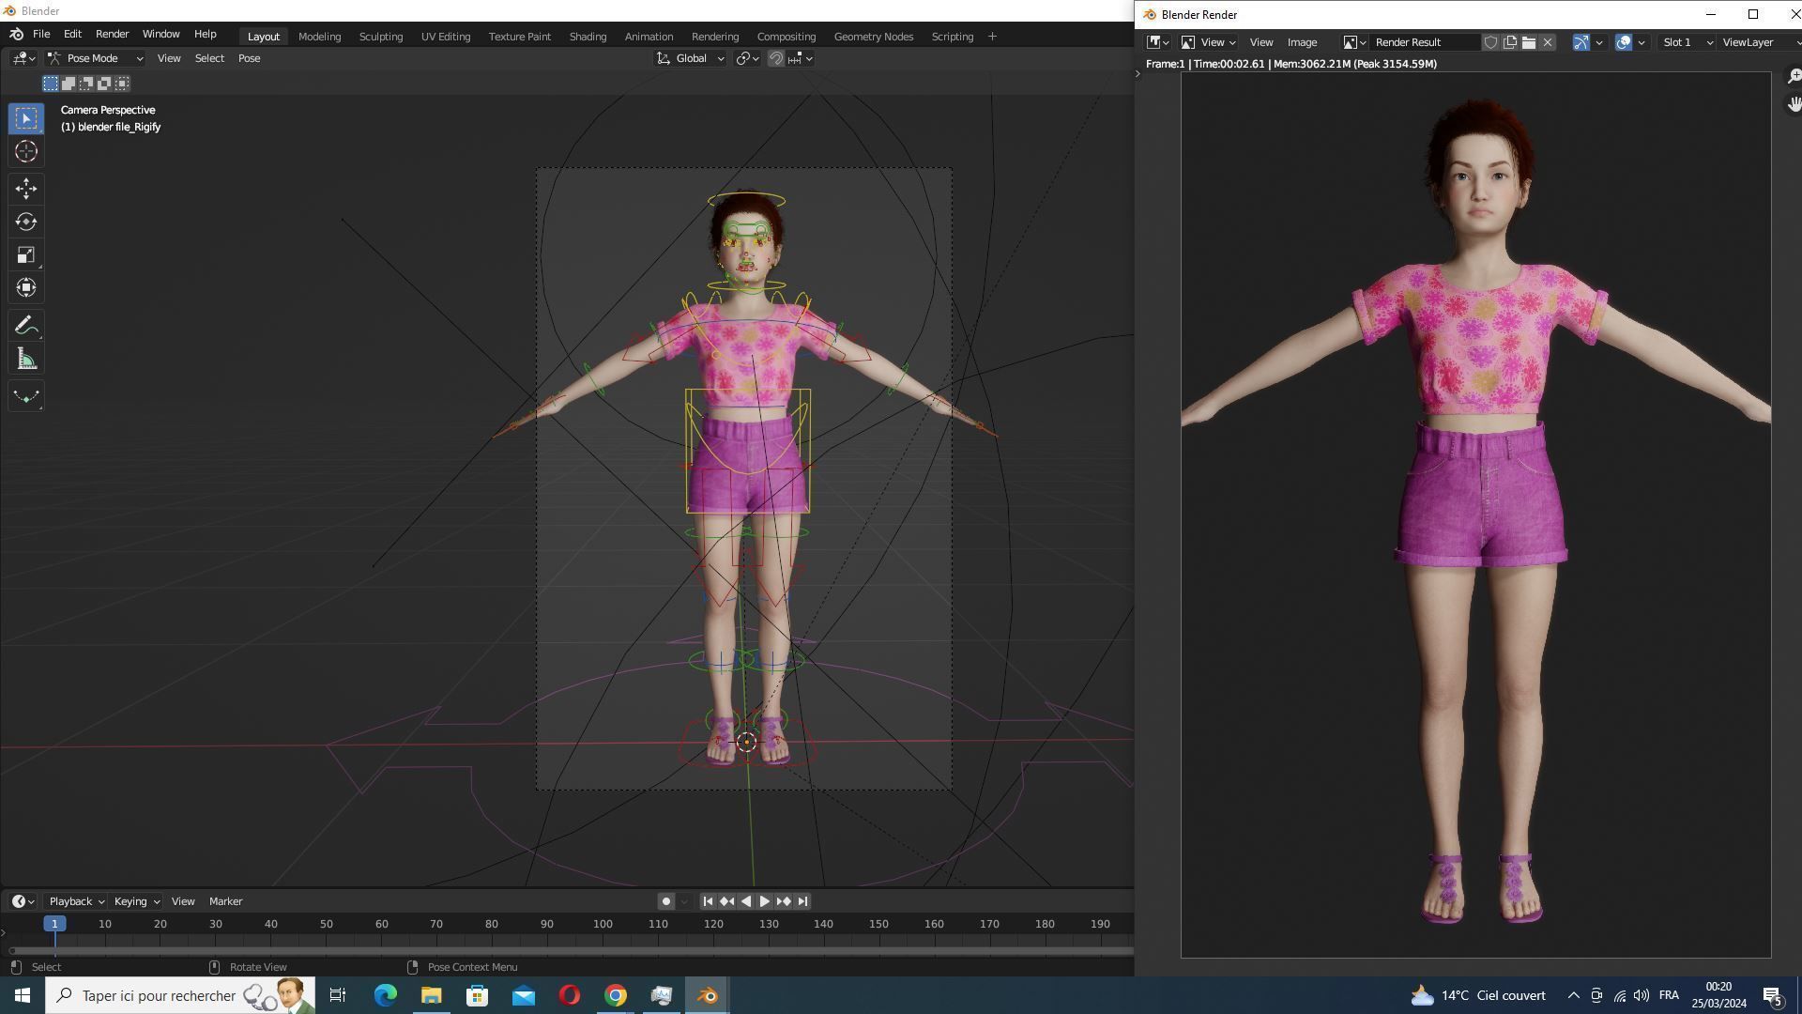This screenshot has height=1014, width=1802.
Task: Click the zoom magnifier in Blender Render window
Action: tap(1794, 76)
